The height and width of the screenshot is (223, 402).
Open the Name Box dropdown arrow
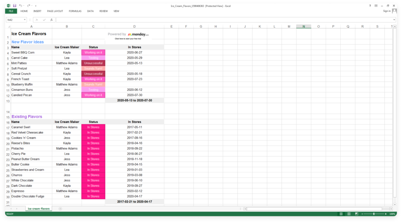click(25, 20)
